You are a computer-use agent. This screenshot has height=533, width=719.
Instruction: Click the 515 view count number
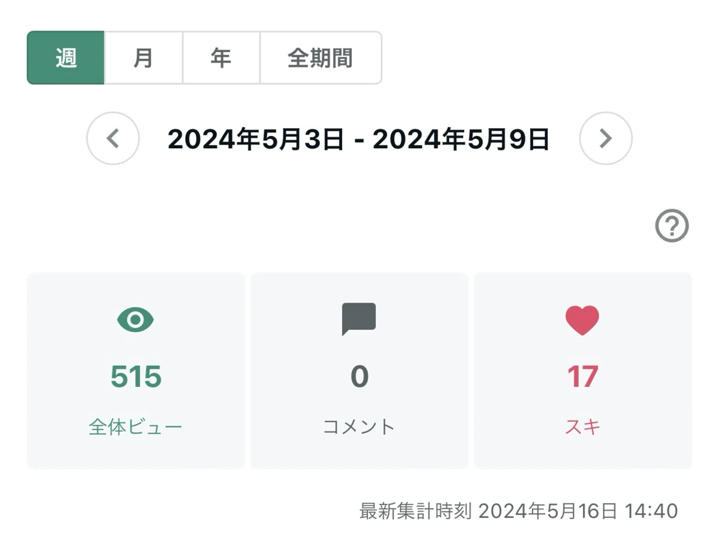click(x=136, y=377)
